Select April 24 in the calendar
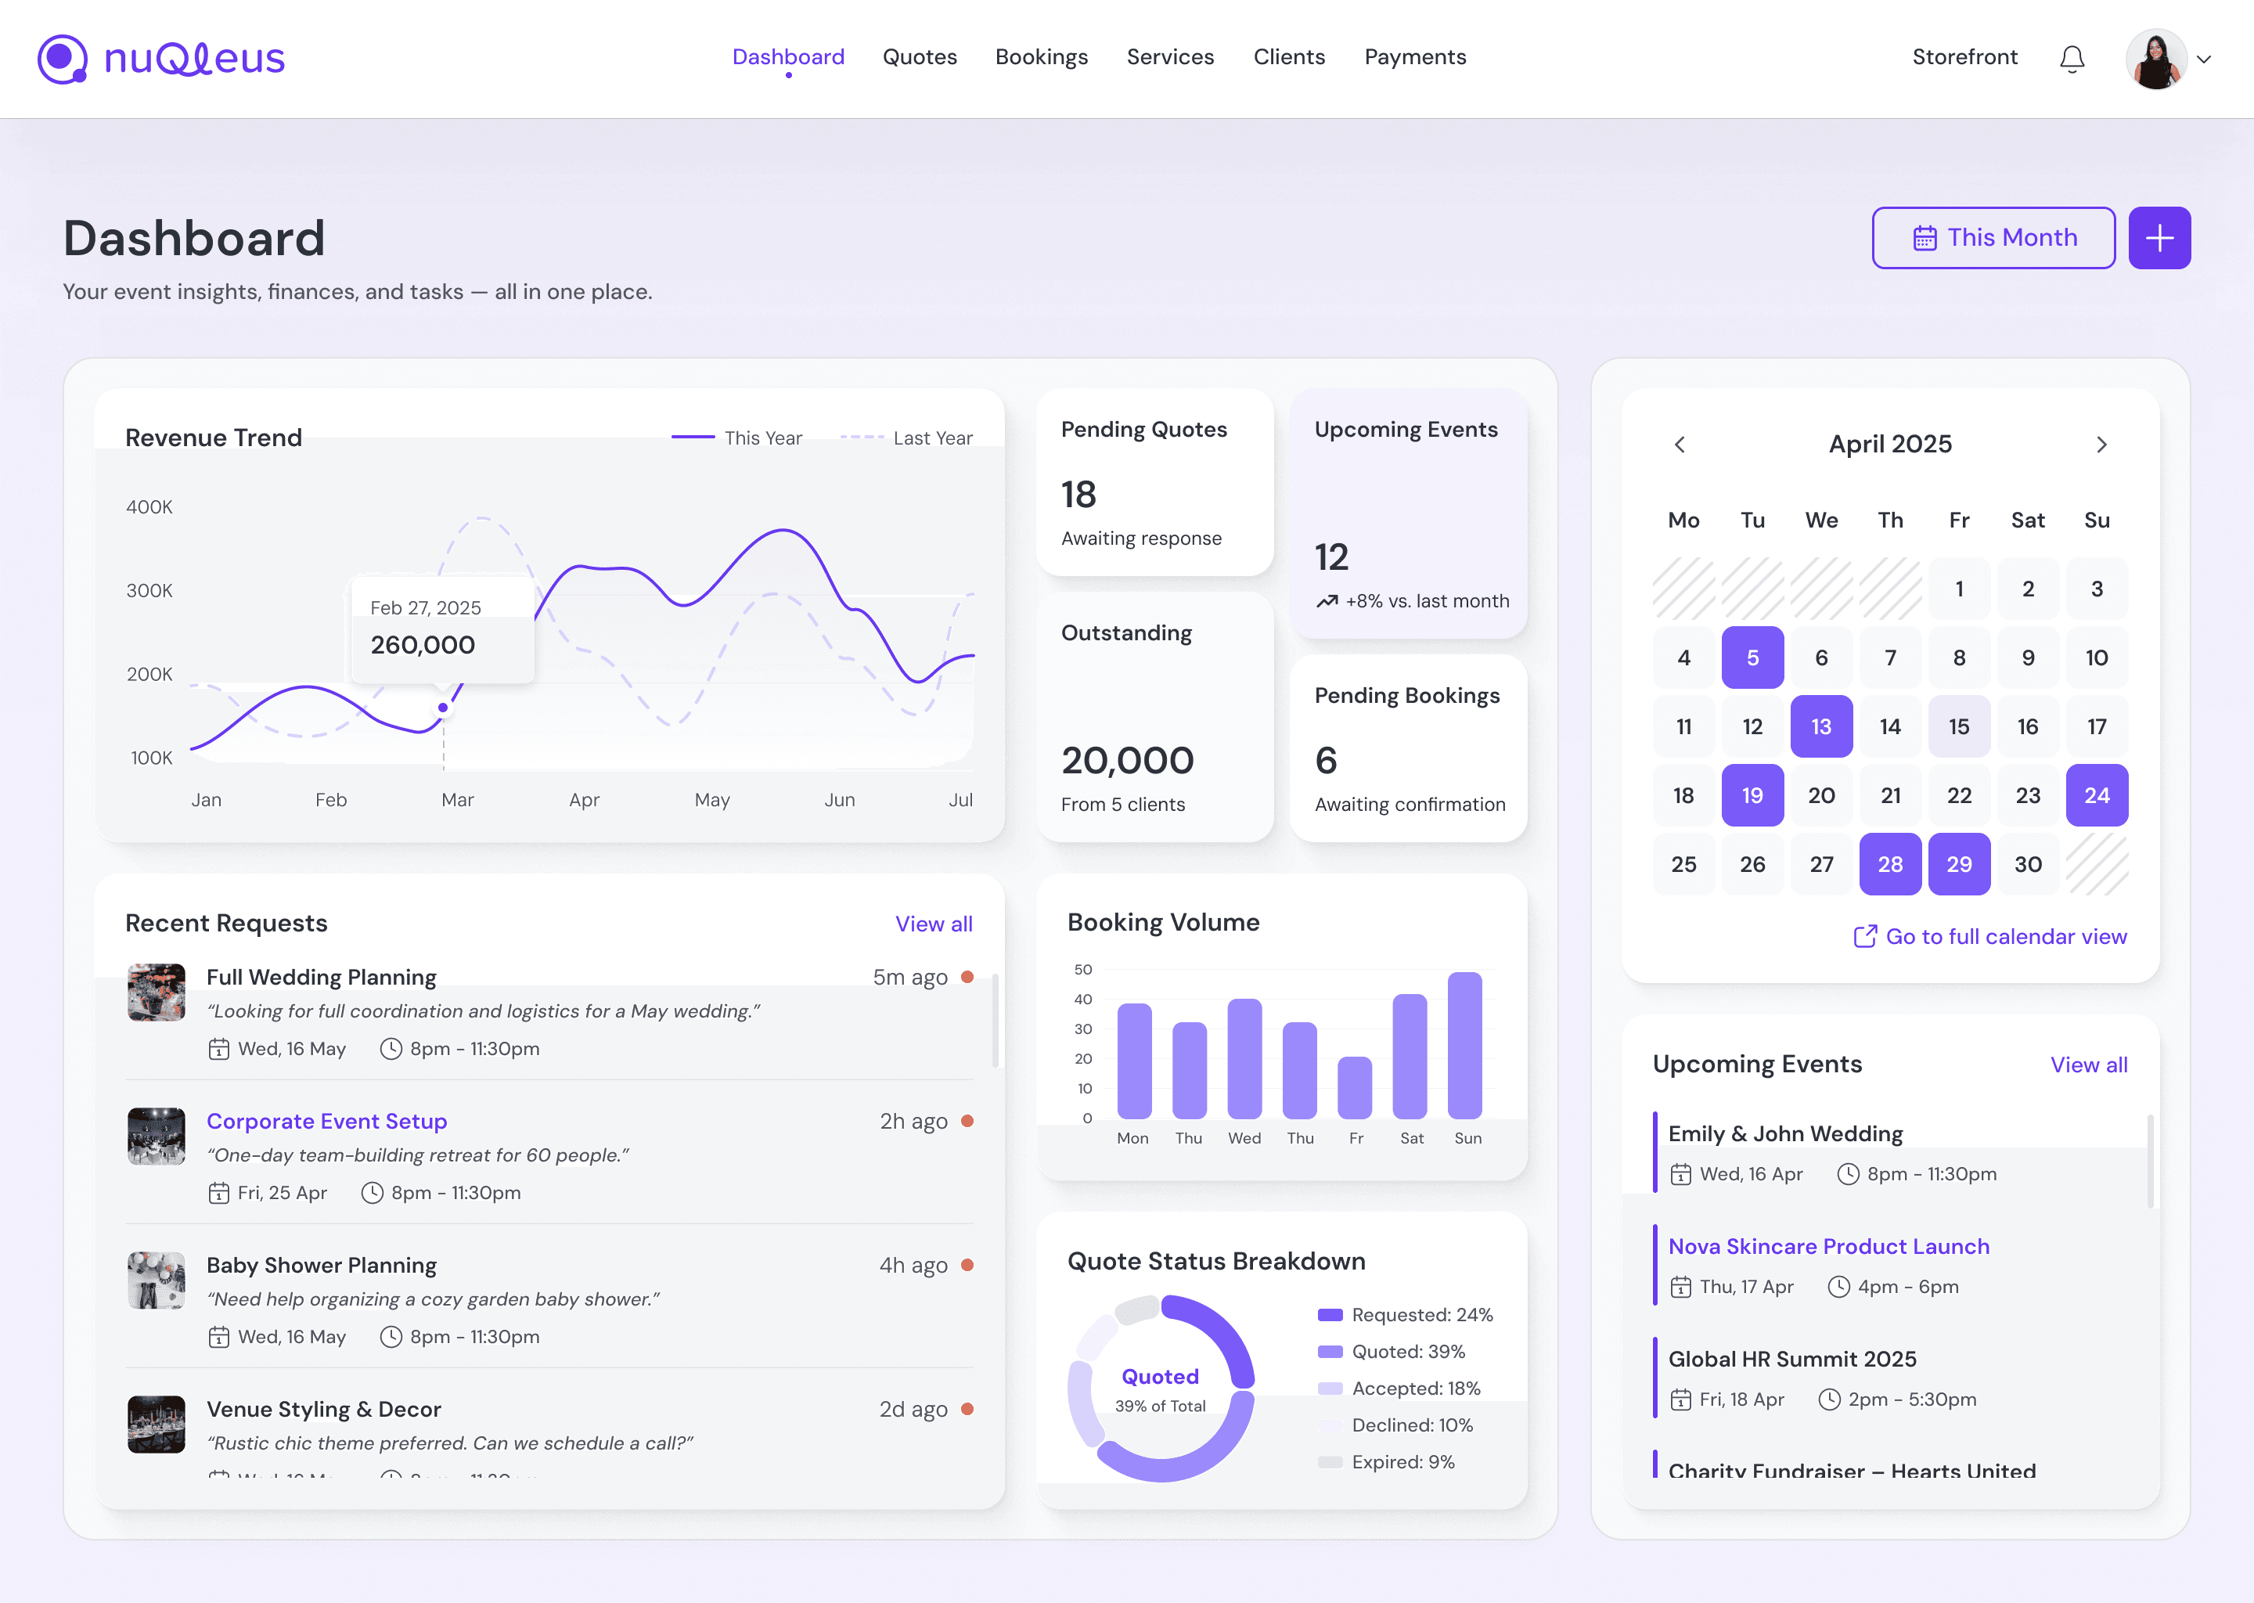Viewport: 2254px width, 1603px height. (x=2096, y=795)
